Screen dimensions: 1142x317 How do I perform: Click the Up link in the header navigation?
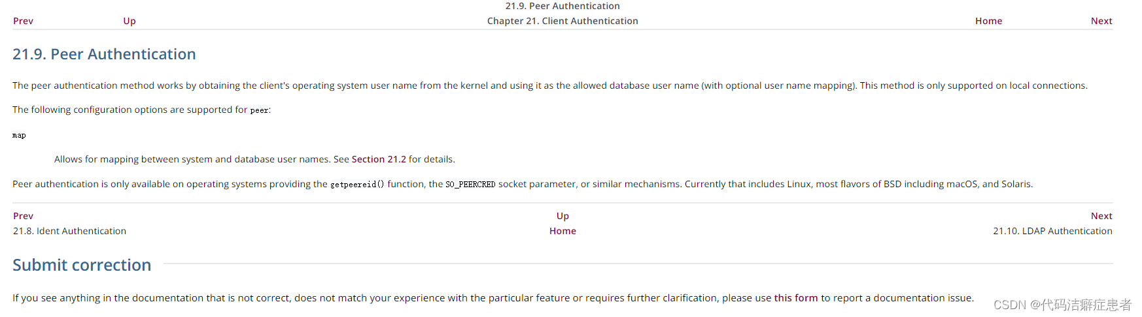tap(130, 21)
